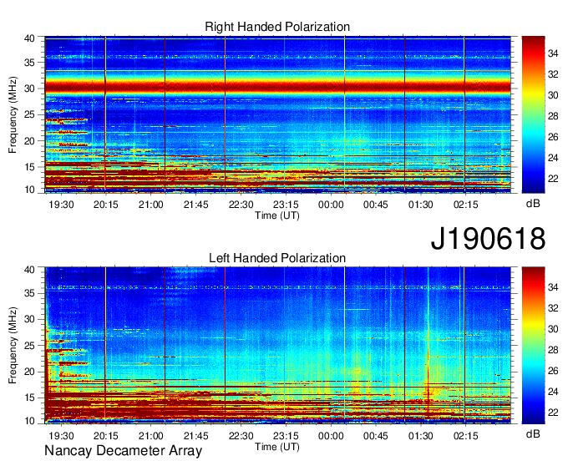Click the "Left Handed Polarization" plot title
The width and height of the screenshot is (568, 461).
[x=277, y=258]
